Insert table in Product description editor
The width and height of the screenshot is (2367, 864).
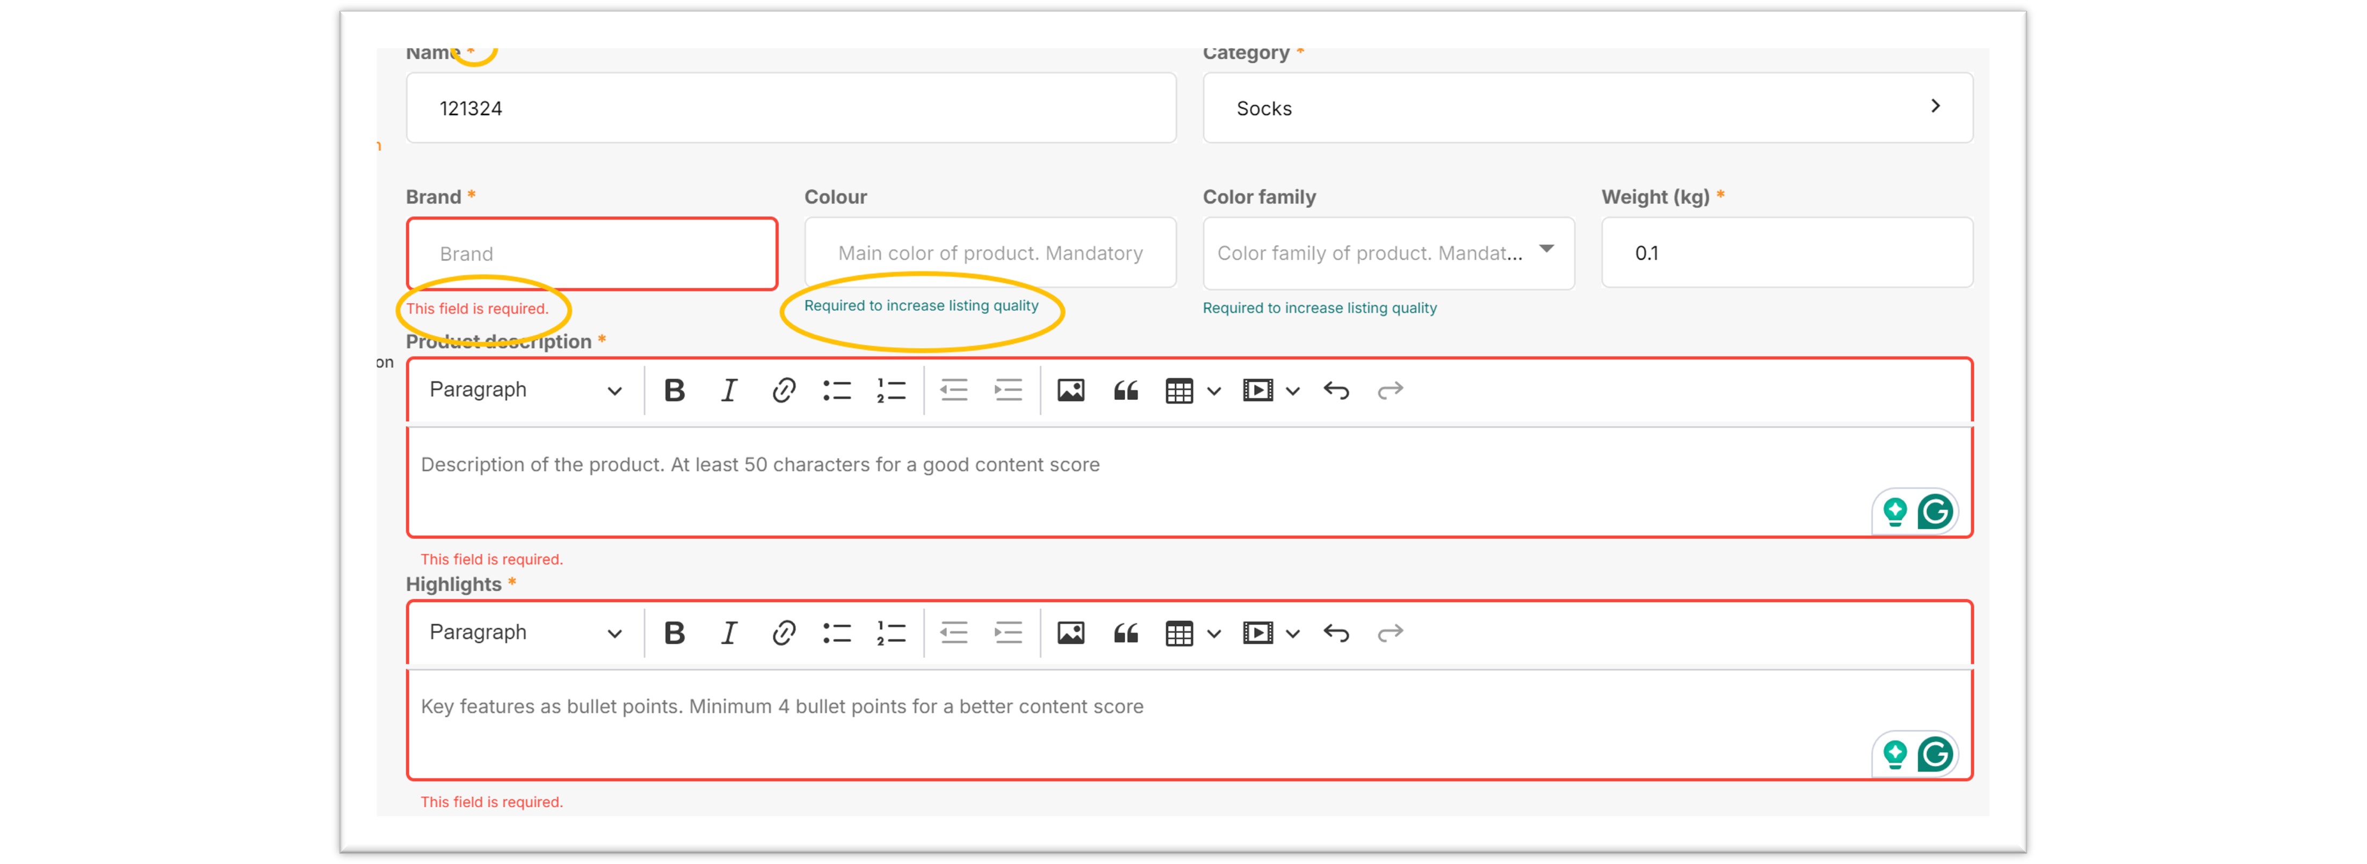click(x=1179, y=390)
